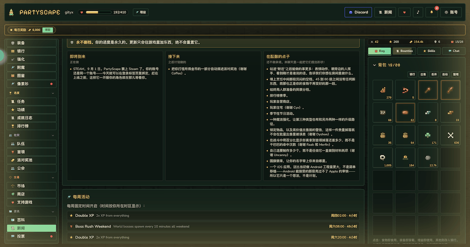
Task: Select shrimp item with quantity 5
Action: coord(405,90)
